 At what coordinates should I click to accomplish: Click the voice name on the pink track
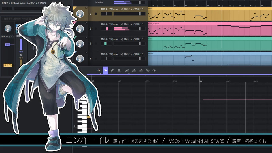click(x=122, y=24)
